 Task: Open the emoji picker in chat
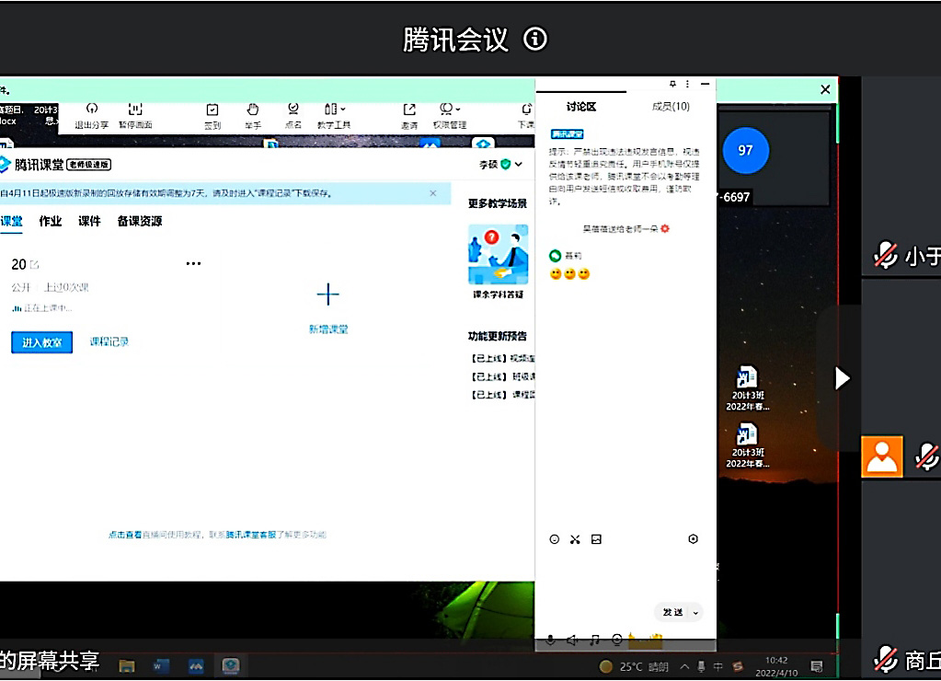tap(555, 539)
